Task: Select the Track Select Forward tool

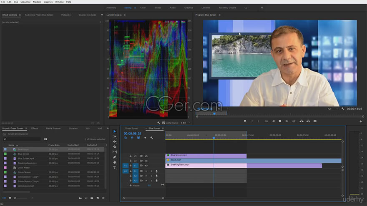Action: click(115, 137)
